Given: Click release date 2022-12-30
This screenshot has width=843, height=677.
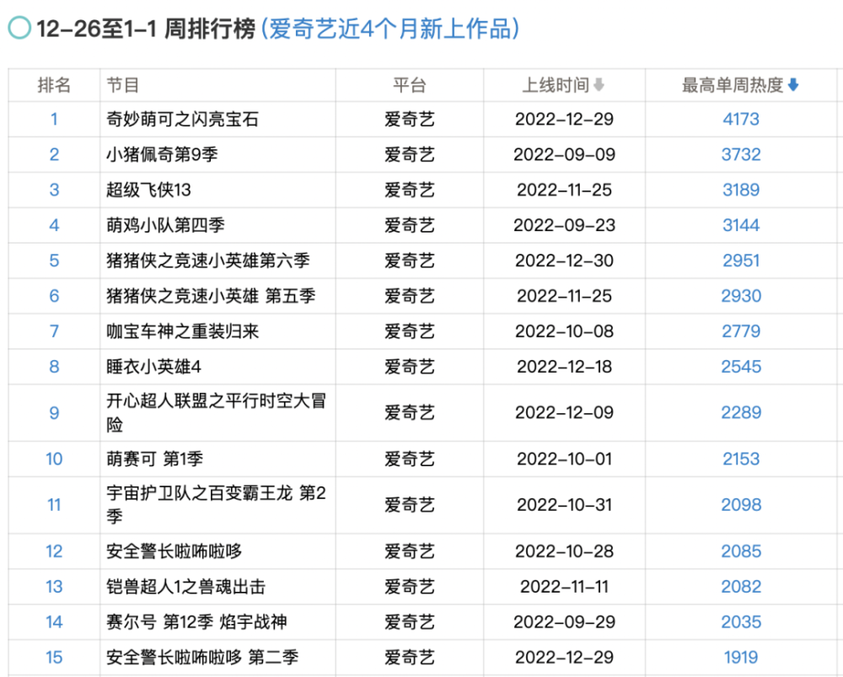Looking at the screenshot, I should [564, 261].
